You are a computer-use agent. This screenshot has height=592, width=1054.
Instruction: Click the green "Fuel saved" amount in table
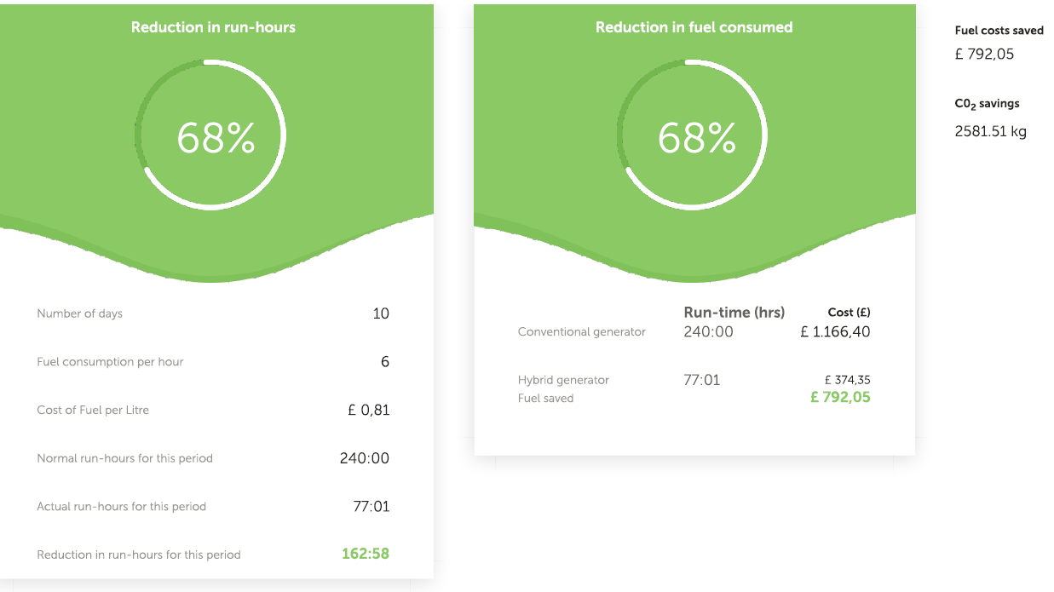(x=840, y=397)
